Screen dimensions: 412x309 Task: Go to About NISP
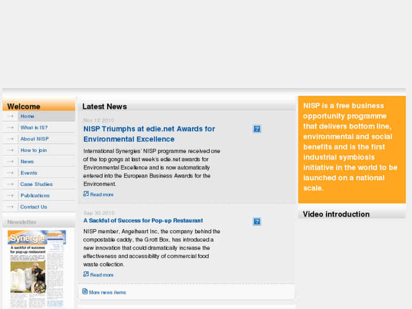point(35,139)
